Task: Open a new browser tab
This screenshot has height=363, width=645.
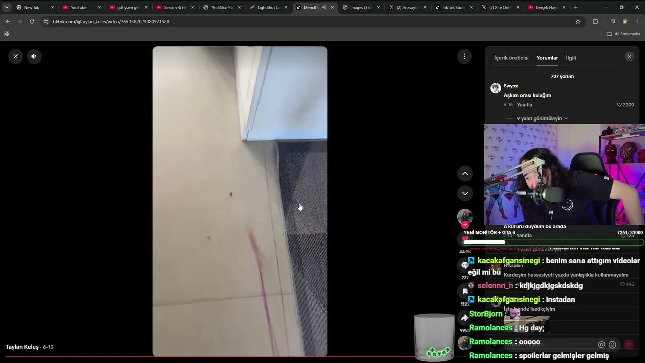Action: pyautogui.click(x=576, y=7)
